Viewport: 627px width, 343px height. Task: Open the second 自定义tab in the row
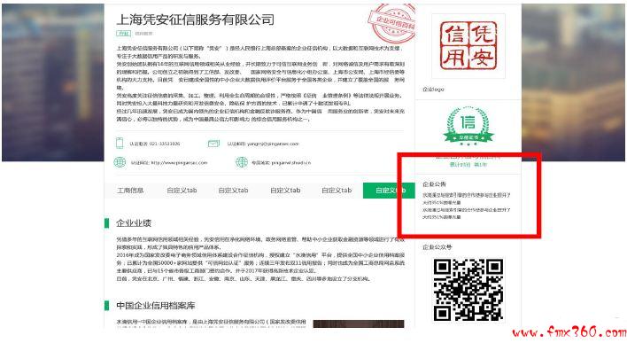click(x=233, y=190)
